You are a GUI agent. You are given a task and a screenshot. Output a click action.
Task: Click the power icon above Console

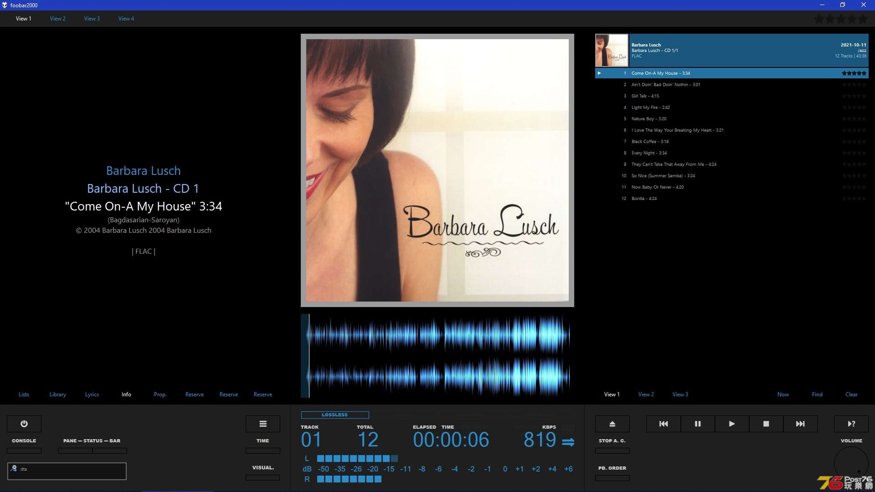[24, 424]
